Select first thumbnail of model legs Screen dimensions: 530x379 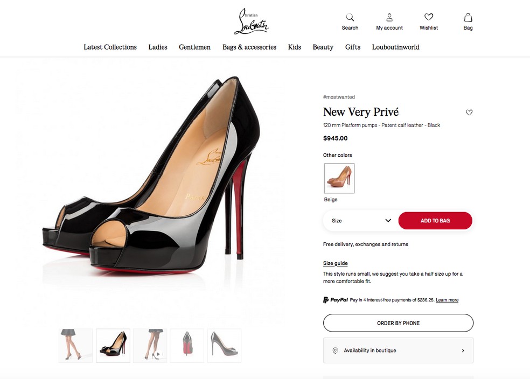(76, 346)
